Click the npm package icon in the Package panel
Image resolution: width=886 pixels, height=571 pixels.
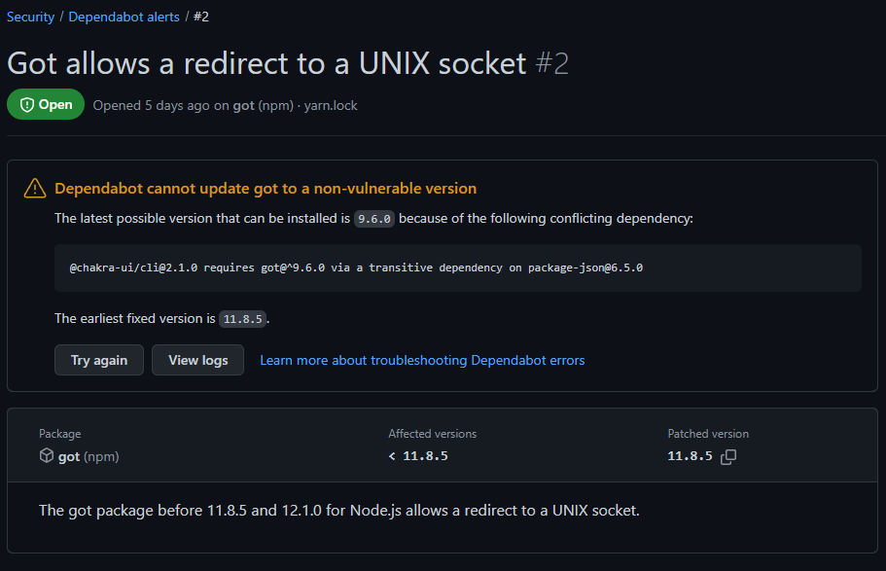[45, 455]
